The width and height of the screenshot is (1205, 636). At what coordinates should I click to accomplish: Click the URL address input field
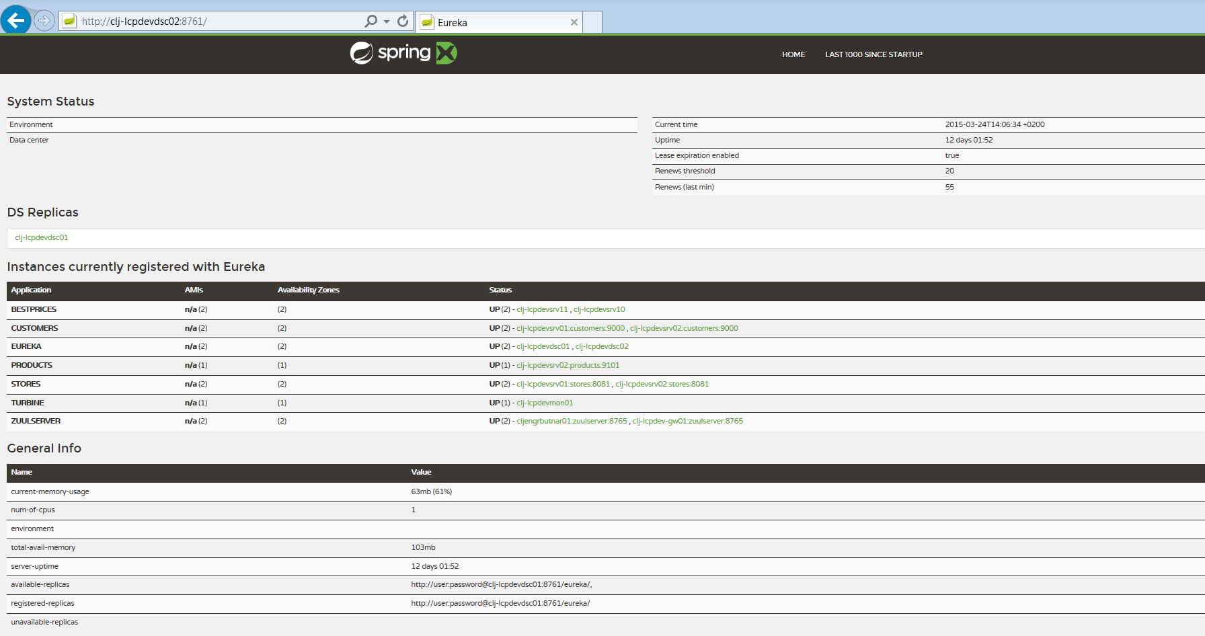(x=215, y=22)
